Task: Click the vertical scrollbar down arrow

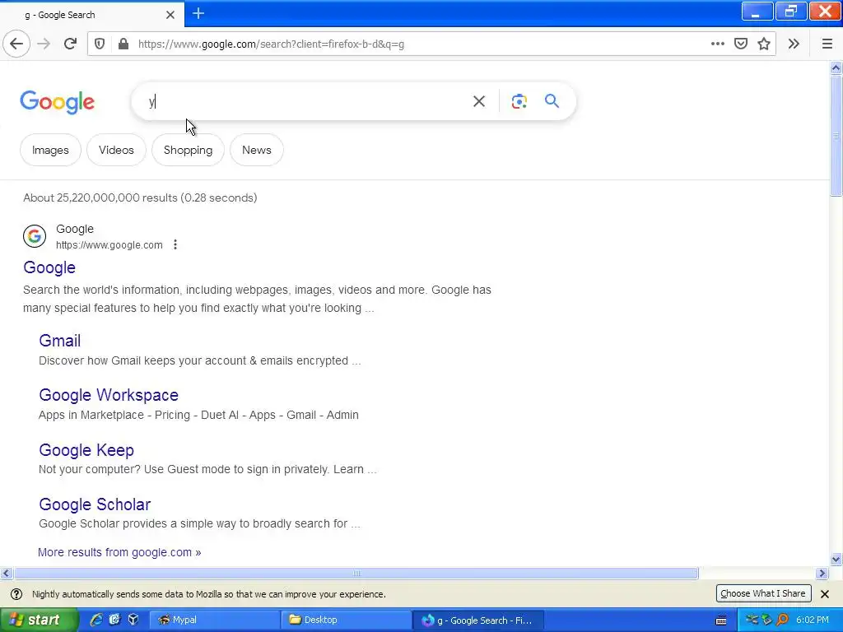Action: point(836,560)
